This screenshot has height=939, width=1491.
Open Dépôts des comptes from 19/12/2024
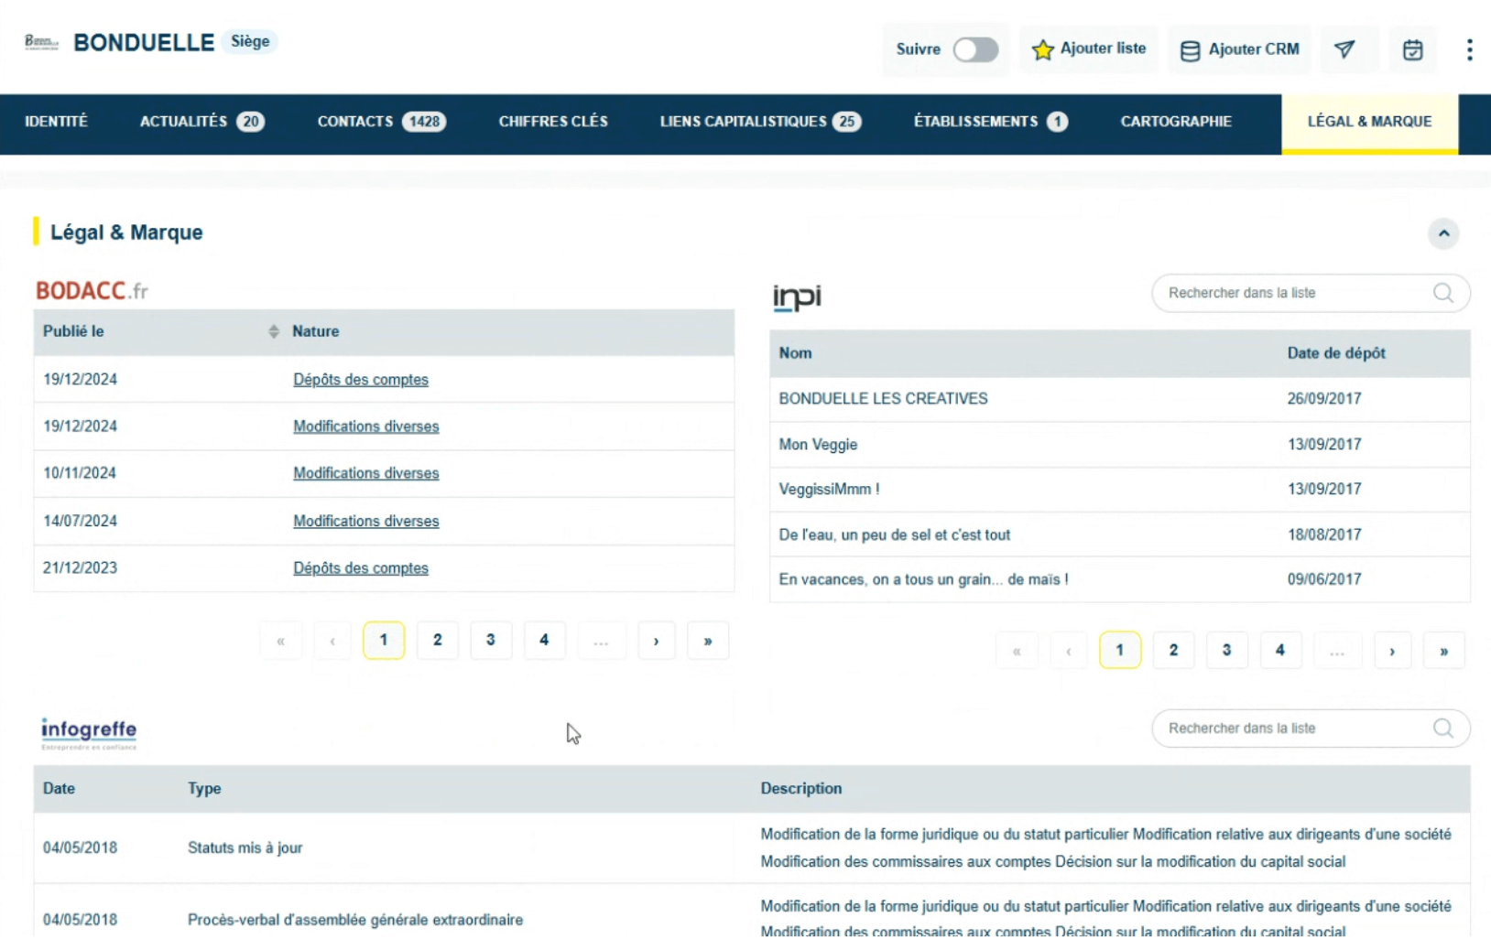pyautogui.click(x=361, y=380)
